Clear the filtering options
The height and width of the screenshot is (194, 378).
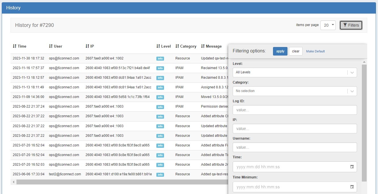(295, 51)
